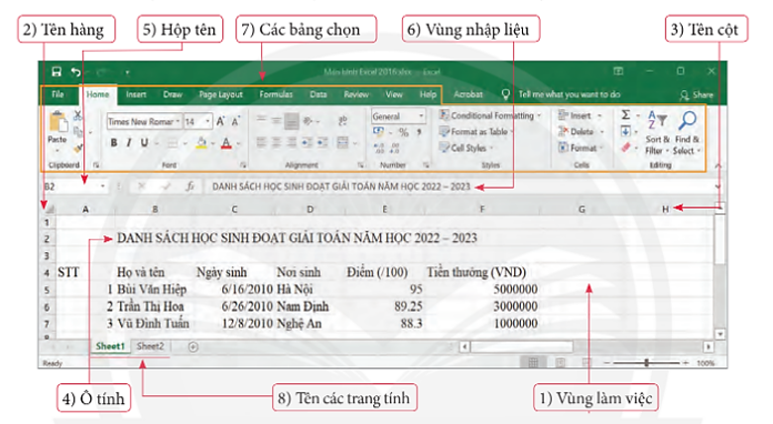Click the Insert Function fx icon
773x424 pixels.
pyautogui.click(x=190, y=186)
